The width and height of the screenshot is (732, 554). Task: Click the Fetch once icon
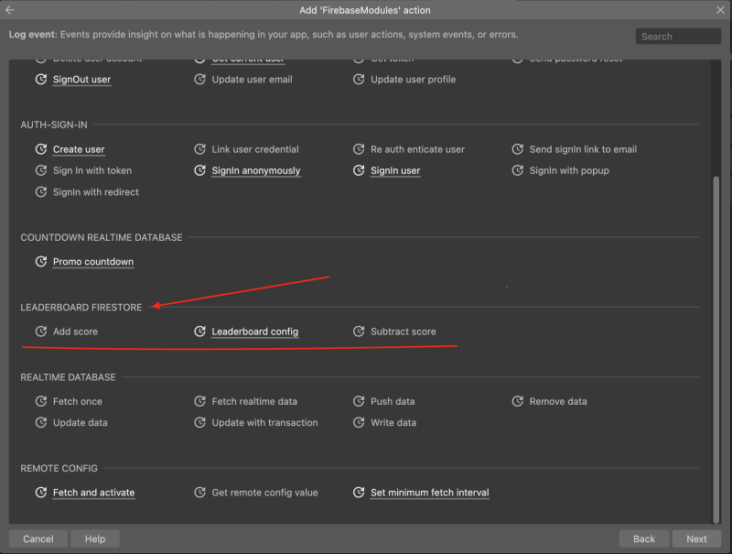click(41, 401)
